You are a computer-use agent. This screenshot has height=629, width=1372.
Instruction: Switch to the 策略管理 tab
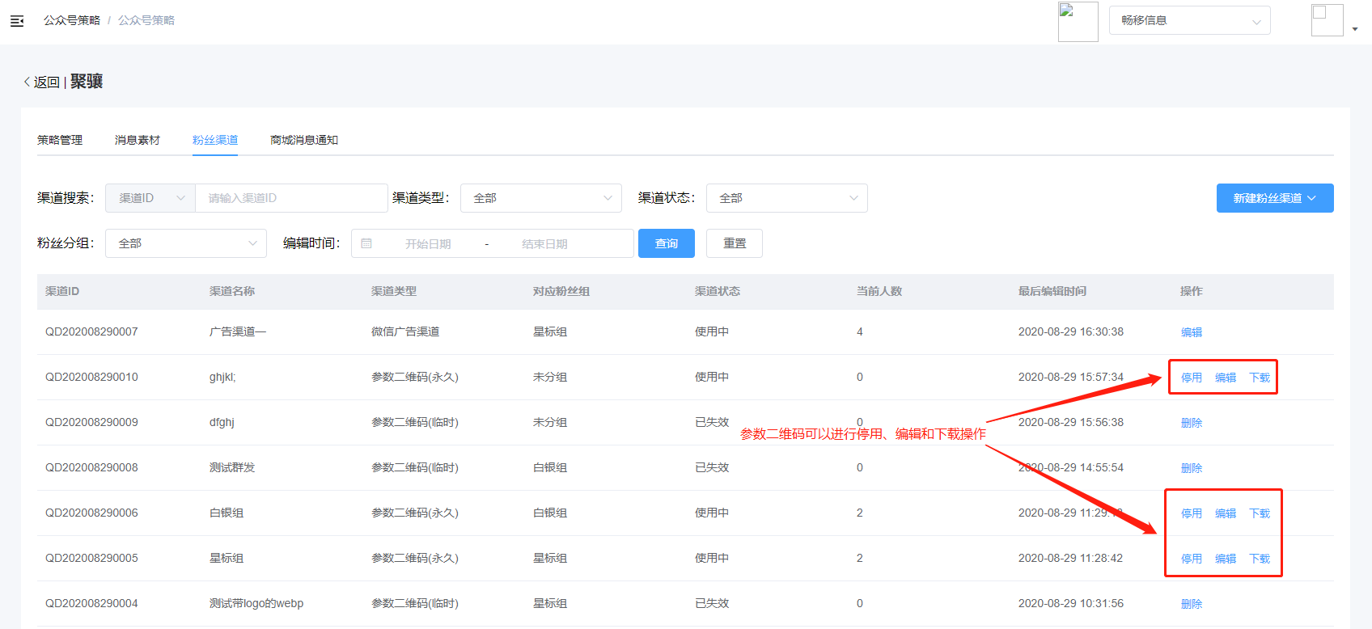60,140
